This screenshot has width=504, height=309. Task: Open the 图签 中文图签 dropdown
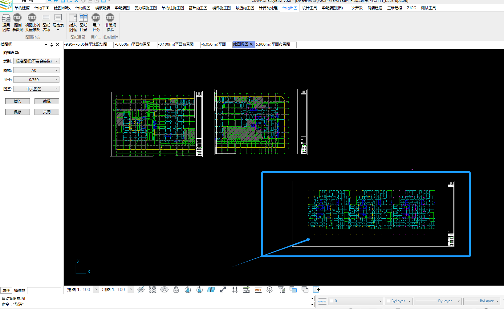coord(36,89)
